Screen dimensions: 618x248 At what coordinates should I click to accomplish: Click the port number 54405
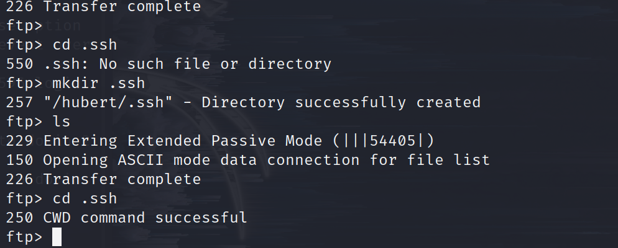(x=392, y=141)
